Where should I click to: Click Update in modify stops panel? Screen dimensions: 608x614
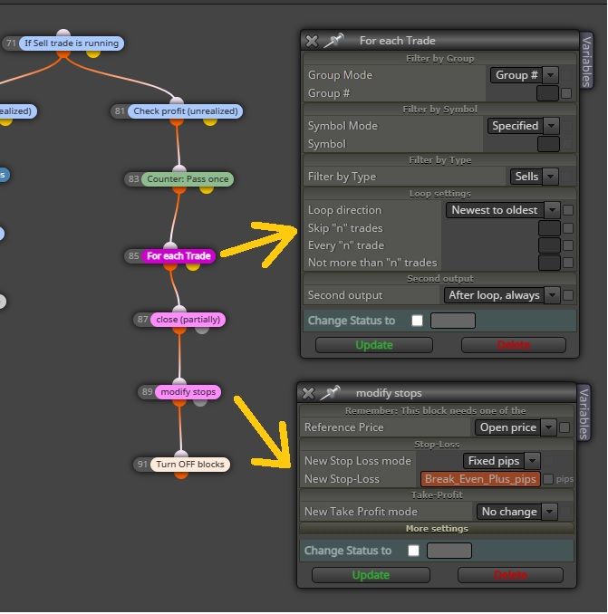pos(371,575)
